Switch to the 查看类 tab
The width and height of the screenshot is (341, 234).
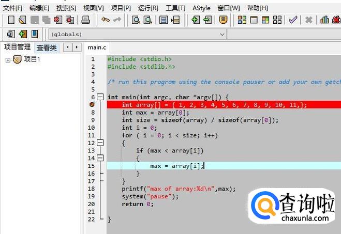coord(47,48)
